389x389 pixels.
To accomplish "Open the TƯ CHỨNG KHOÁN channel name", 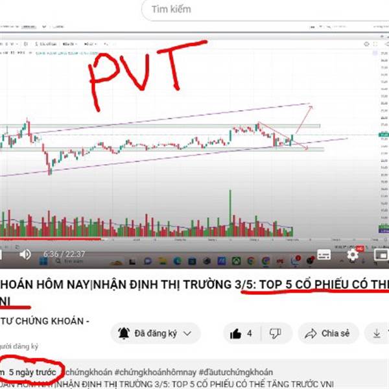I will (x=45, y=321).
